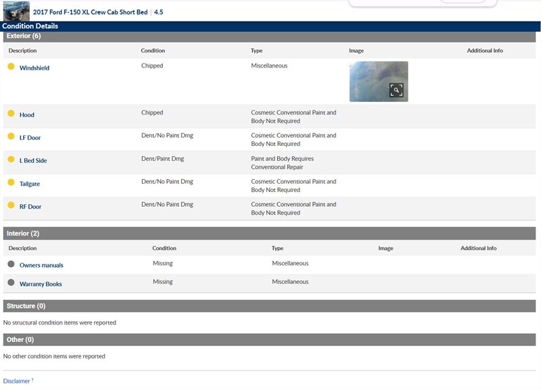Enlarge windshield image with magnifier icon
541x390 pixels.
click(396, 90)
